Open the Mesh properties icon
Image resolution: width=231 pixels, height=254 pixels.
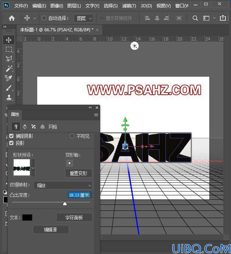(16, 126)
